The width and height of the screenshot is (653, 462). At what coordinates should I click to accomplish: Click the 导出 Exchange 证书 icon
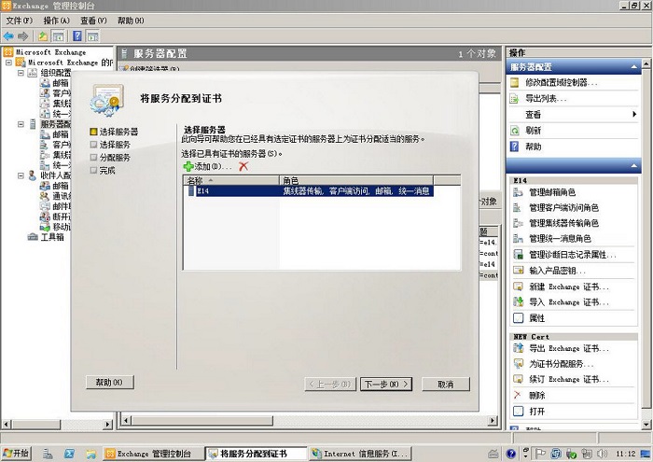pos(518,348)
